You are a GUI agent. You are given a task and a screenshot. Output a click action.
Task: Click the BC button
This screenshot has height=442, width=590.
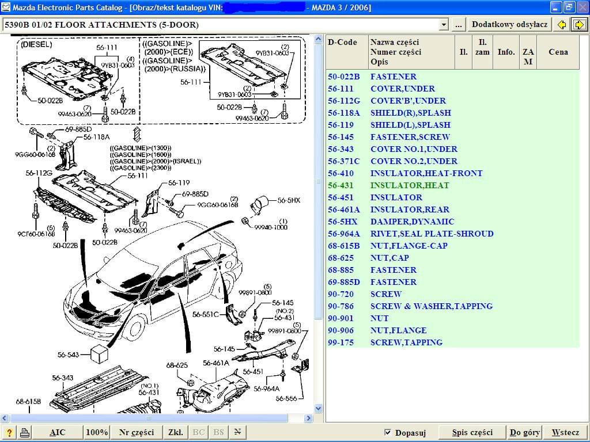click(199, 432)
